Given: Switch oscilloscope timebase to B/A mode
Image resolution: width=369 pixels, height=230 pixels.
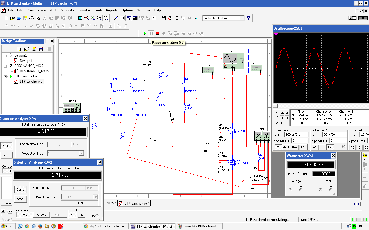Looking at the screenshot, I should (294, 147).
